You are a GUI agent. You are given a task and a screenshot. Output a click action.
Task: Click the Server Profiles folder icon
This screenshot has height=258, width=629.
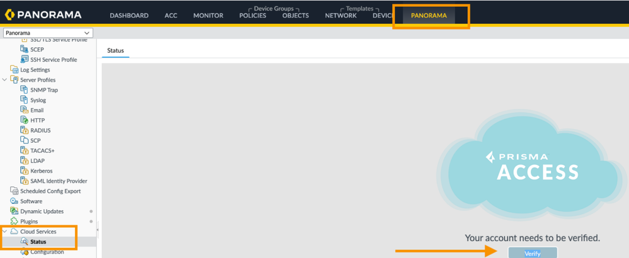[14, 79]
